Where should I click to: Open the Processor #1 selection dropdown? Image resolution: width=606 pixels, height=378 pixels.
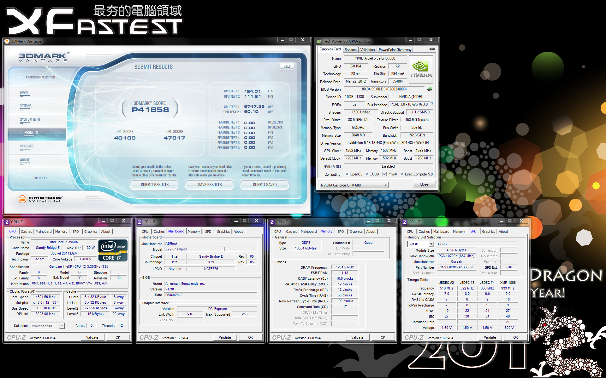[x=48, y=326]
